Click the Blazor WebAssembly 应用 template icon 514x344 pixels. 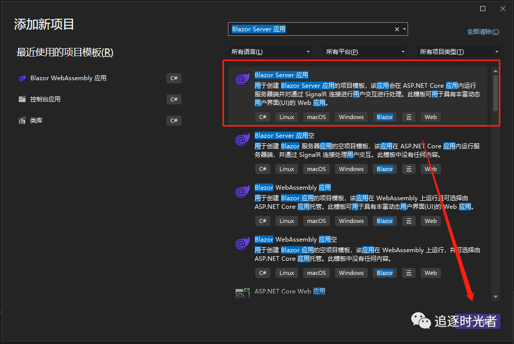coord(242,192)
